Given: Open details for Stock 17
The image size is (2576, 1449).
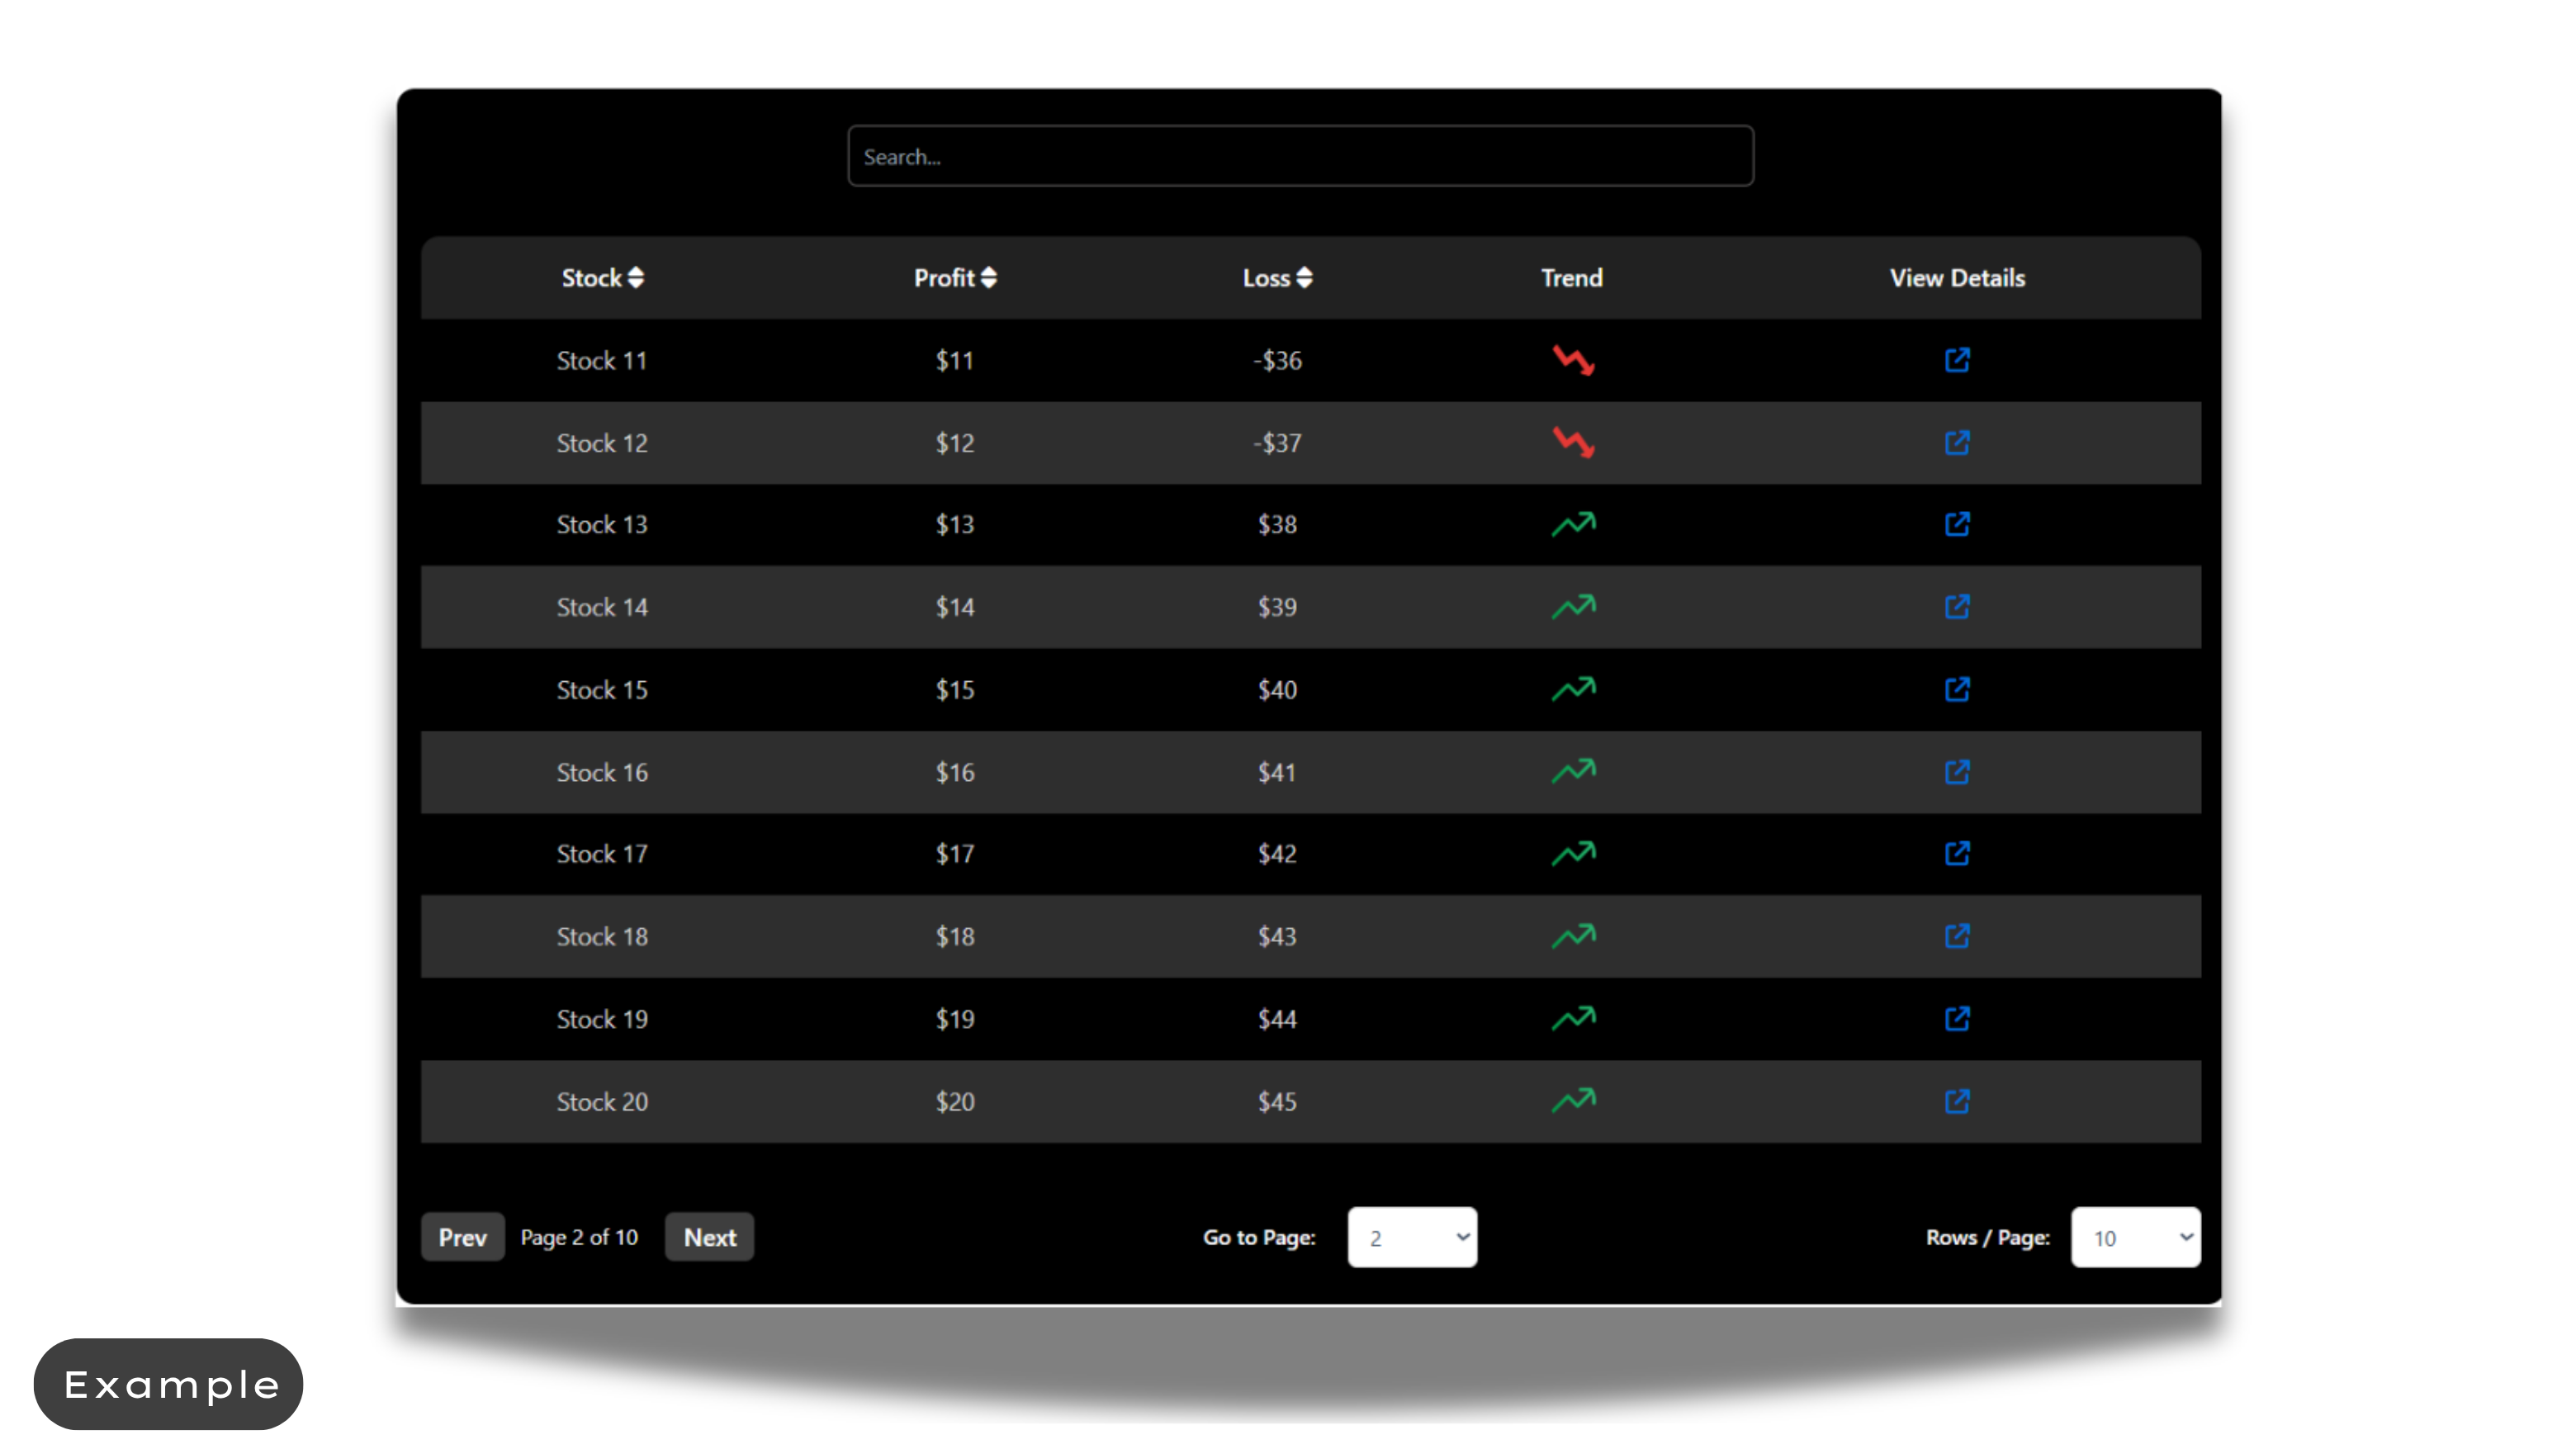Looking at the screenshot, I should pos(1957,853).
